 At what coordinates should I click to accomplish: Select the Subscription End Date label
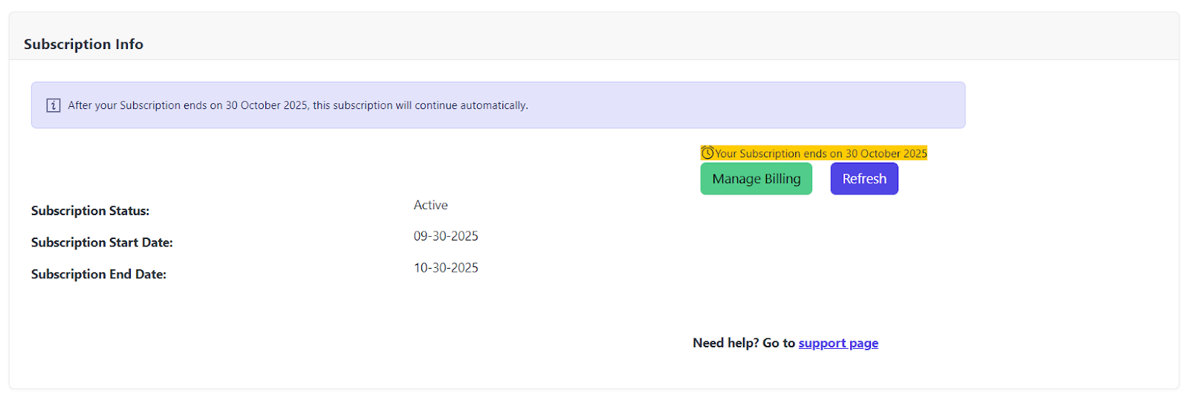[x=99, y=275]
